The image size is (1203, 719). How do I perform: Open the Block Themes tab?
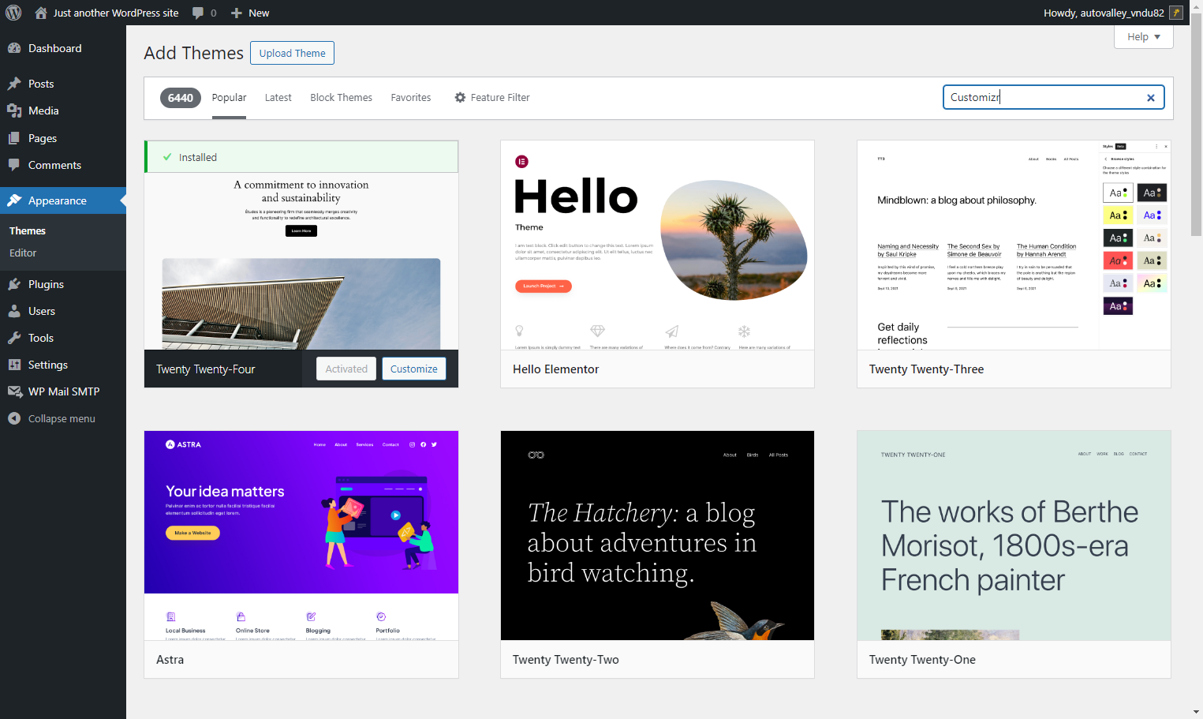[x=341, y=97]
